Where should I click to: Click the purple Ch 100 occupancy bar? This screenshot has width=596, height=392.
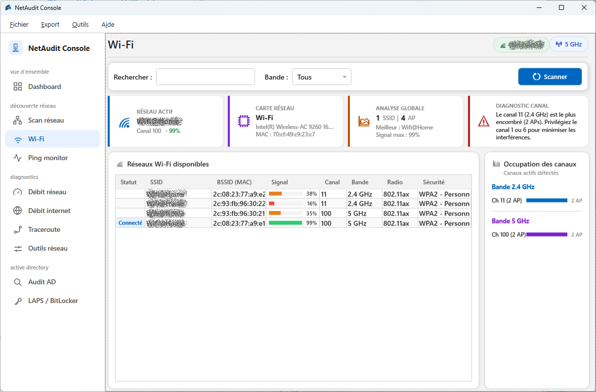point(547,234)
